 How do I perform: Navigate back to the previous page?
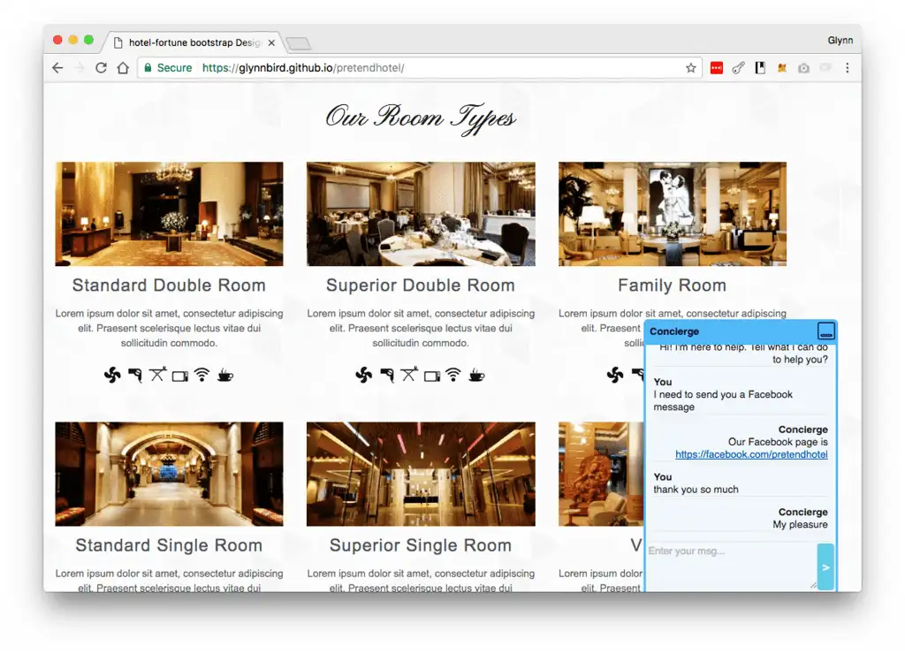(57, 68)
